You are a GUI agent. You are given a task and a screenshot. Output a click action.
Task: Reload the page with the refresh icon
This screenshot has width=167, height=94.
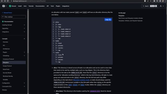[8, 1]
